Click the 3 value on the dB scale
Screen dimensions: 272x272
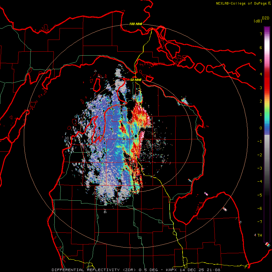coord(261,88)
